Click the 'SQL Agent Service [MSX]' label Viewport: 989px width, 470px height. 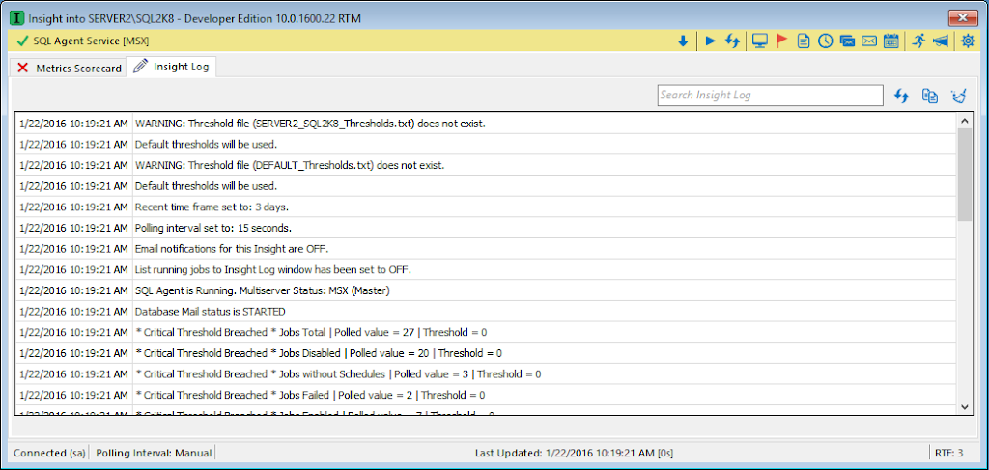click(x=92, y=41)
